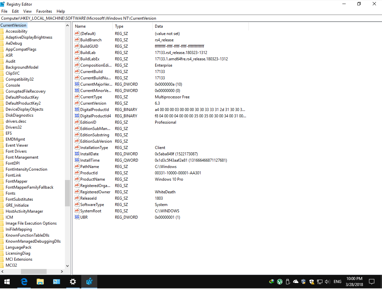The height and width of the screenshot is (289, 382).
Task: Select the Font Drivers key
Action: click(x=16, y=151)
